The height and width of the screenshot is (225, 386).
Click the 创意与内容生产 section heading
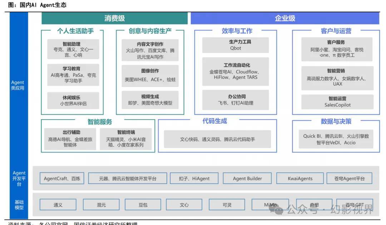pos(150,31)
